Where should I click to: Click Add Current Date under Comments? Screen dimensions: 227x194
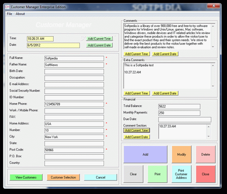point(165,54)
